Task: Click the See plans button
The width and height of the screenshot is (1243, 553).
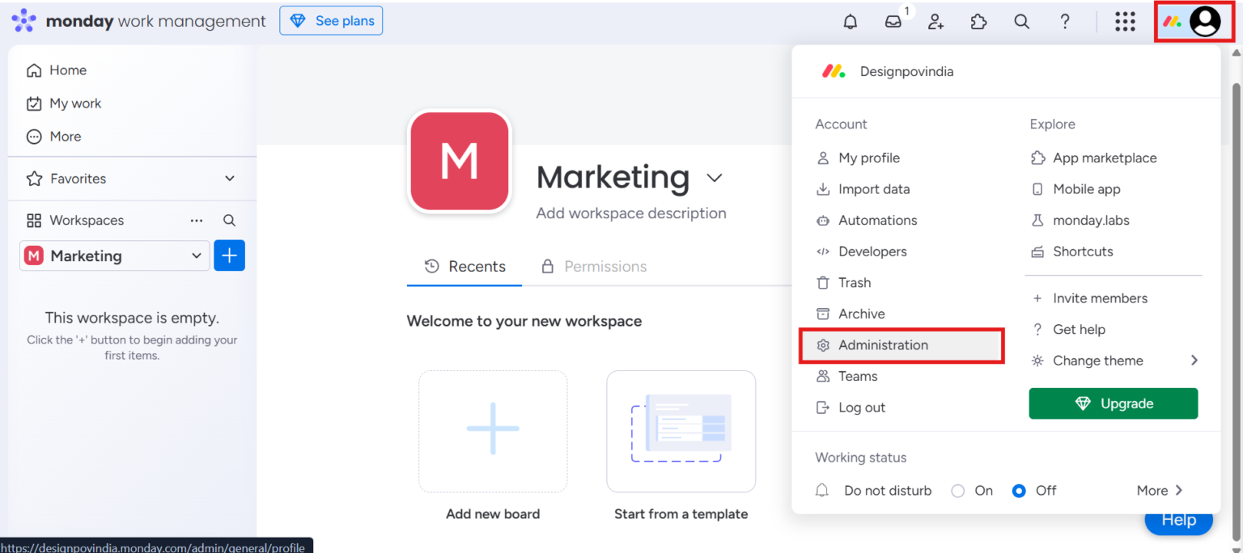Action: click(x=331, y=21)
